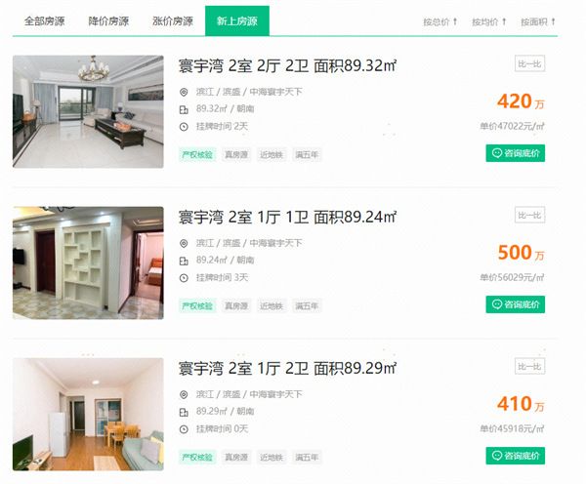Image resolution: width=586 pixels, height=484 pixels.
Task: Click 咨询底价 button for 500万 listing
Action: [x=516, y=304]
